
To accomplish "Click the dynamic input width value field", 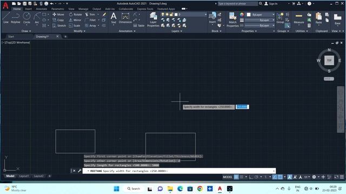I will (242, 107).
